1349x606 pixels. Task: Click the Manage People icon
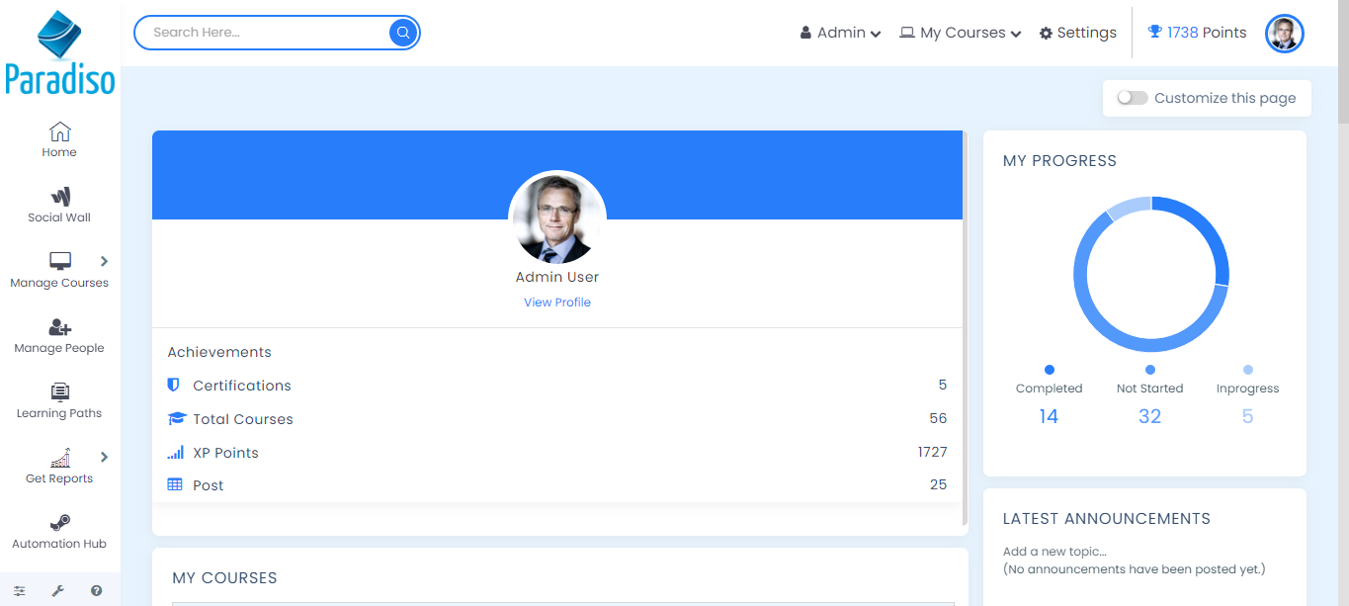click(59, 327)
